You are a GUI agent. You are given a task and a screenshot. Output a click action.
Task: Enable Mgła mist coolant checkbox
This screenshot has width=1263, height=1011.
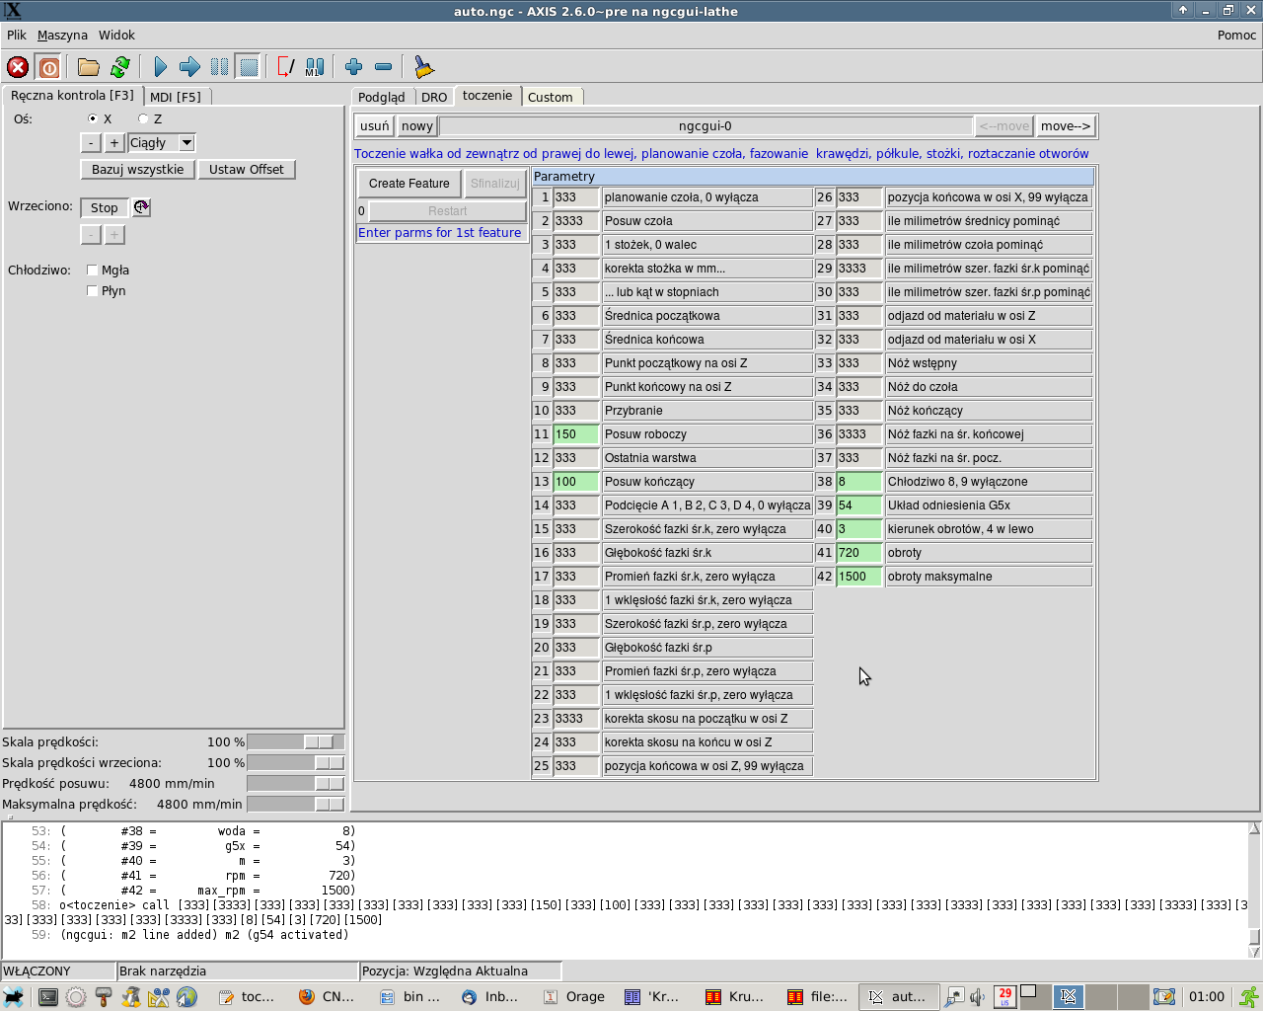[92, 270]
